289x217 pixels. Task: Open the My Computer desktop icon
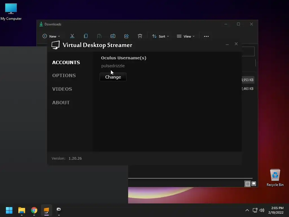point(11,12)
